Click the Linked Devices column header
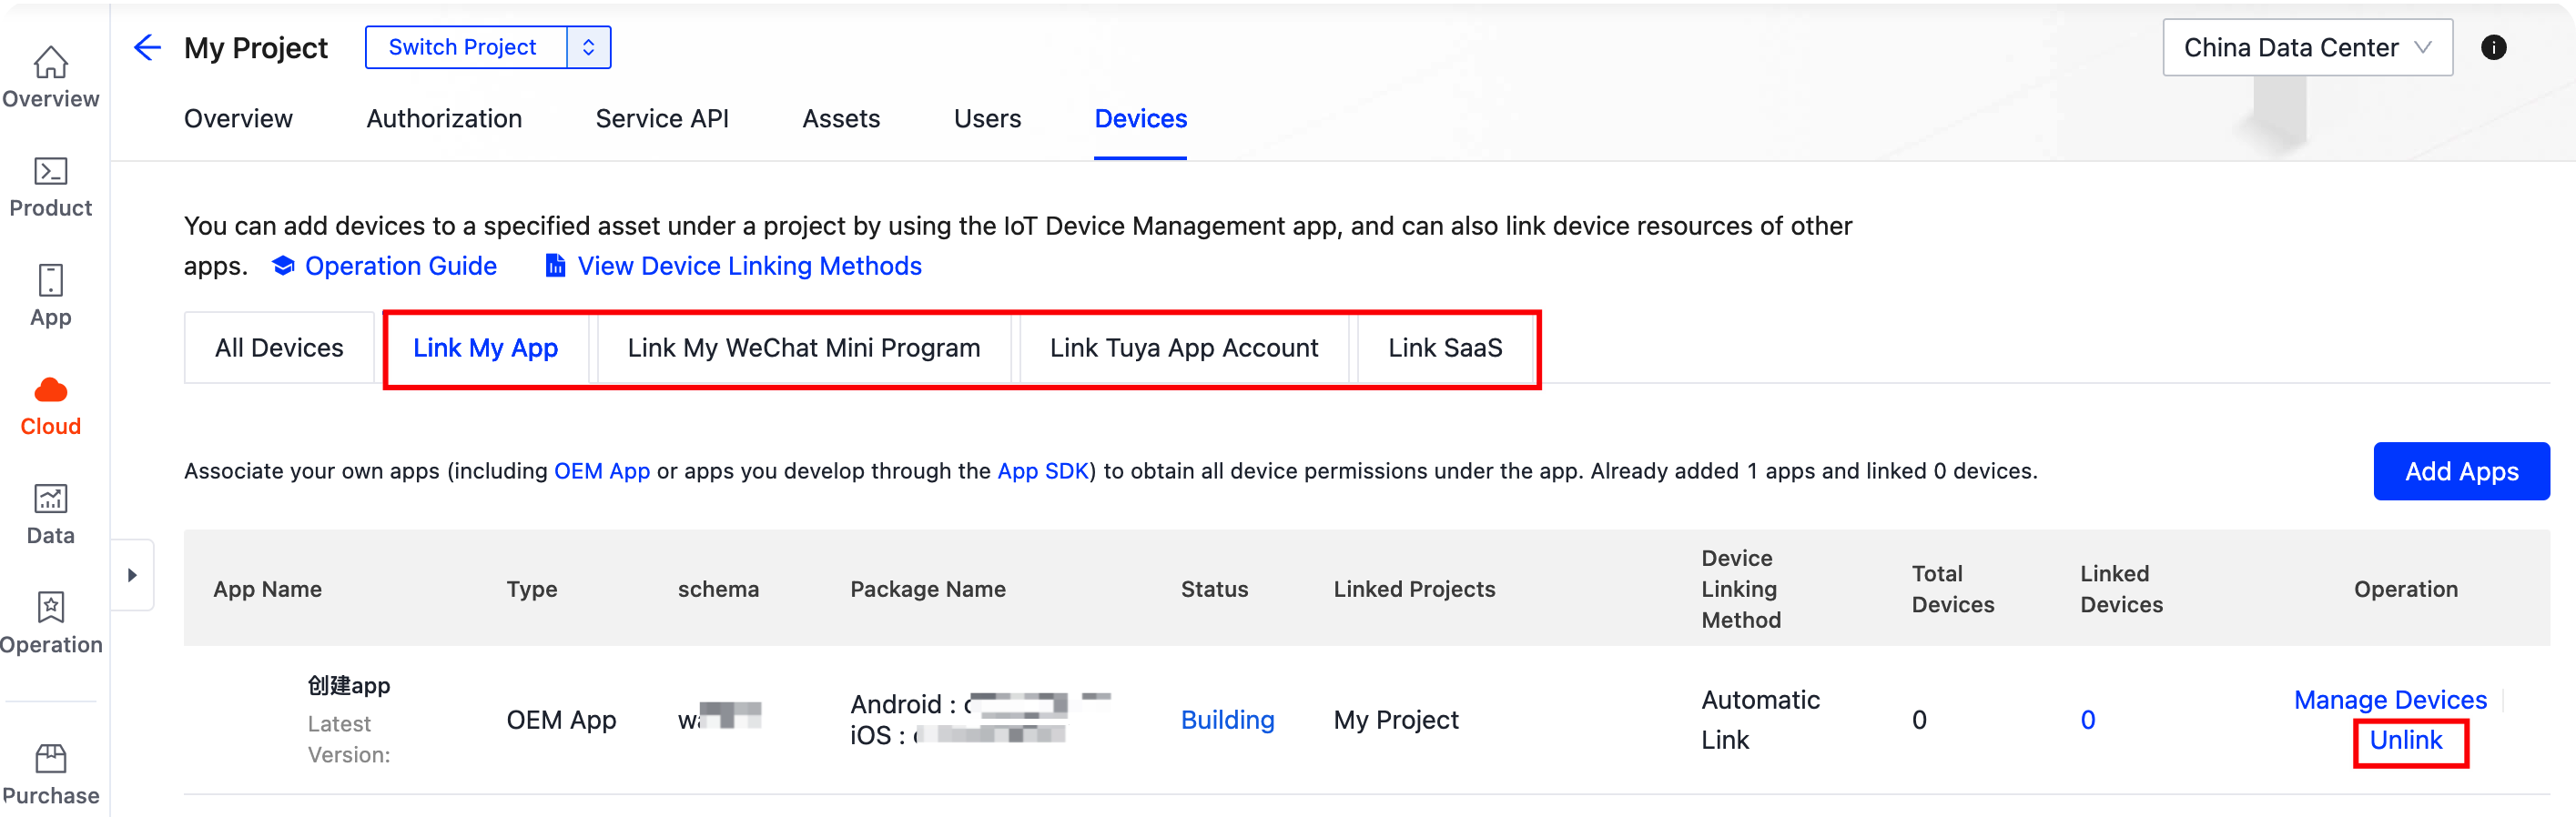 [x=2121, y=589]
